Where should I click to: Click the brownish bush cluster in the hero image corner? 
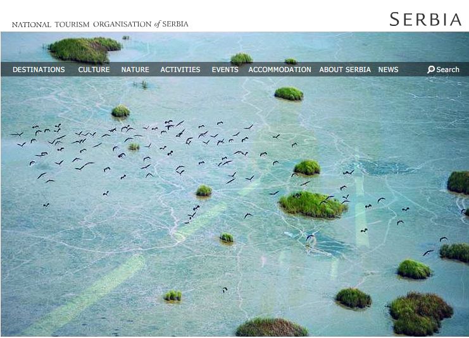click(x=421, y=314)
